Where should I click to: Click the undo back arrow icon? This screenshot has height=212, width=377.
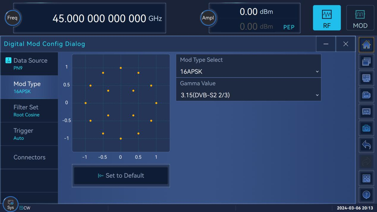366,145
